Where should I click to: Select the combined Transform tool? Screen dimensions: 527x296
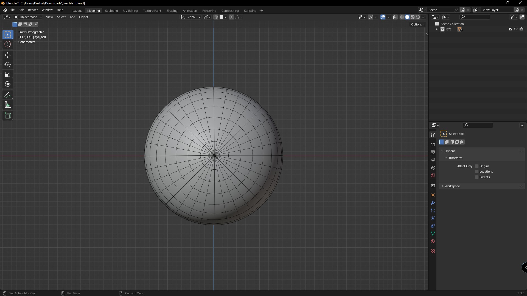[x=8, y=84]
